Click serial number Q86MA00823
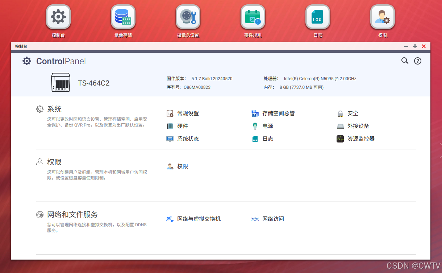This screenshot has height=273, width=442. (197, 87)
